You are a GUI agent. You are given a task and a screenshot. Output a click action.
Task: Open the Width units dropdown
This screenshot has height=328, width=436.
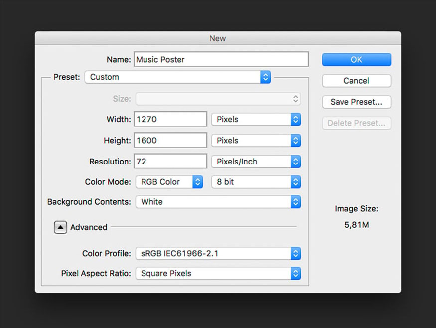click(x=256, y=119)
